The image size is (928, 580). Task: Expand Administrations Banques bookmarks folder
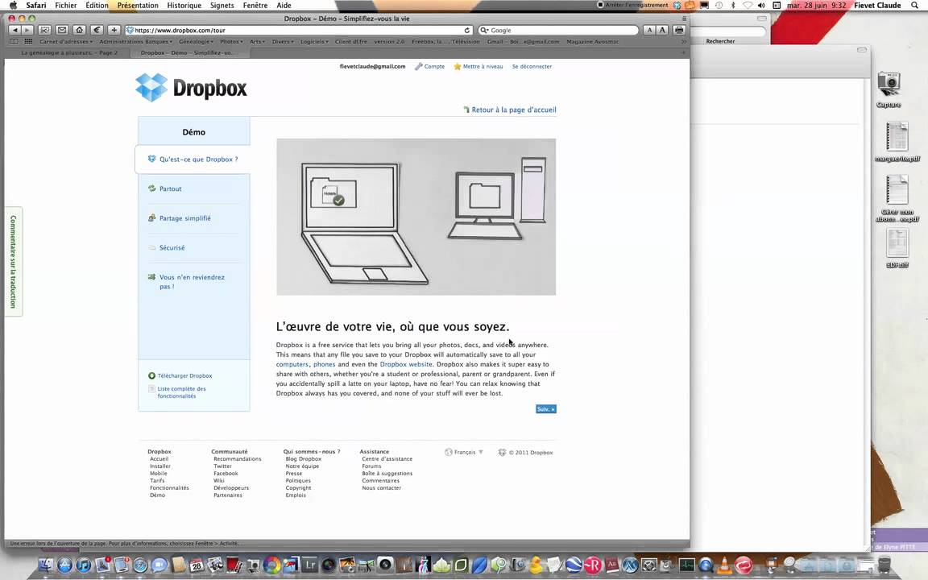pyautogui.click(x=135, y=41)
